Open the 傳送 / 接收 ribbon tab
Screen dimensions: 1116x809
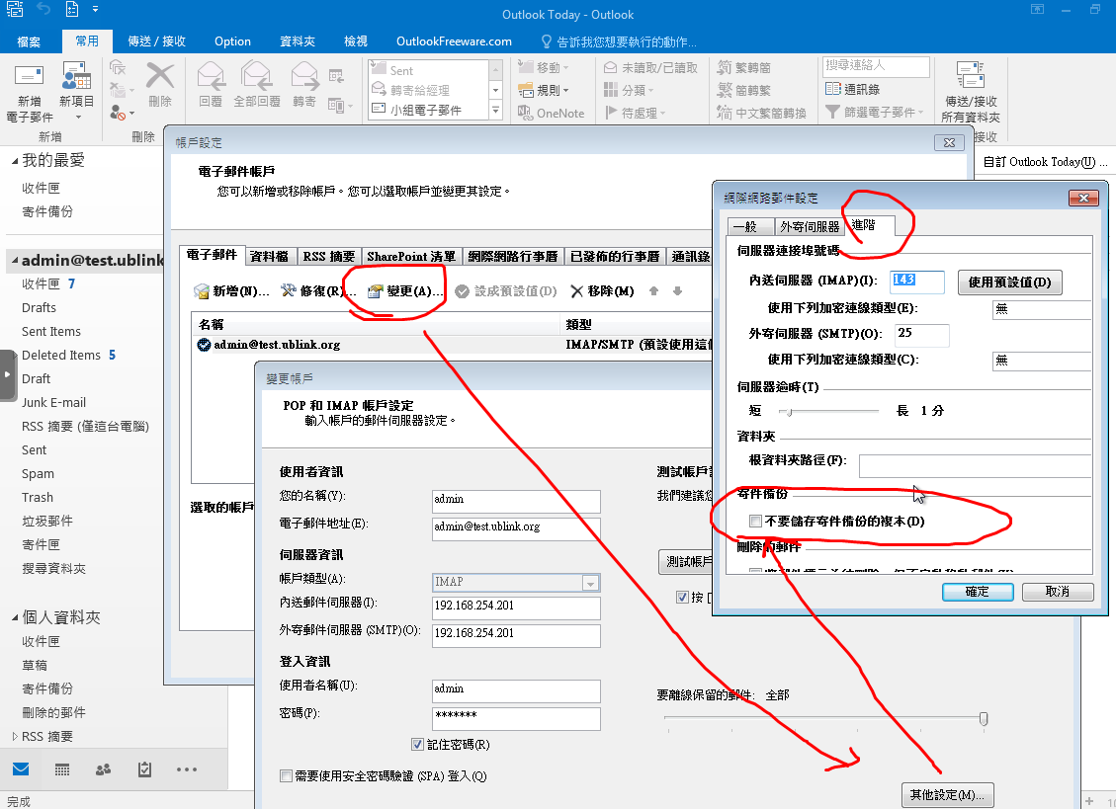156,41
